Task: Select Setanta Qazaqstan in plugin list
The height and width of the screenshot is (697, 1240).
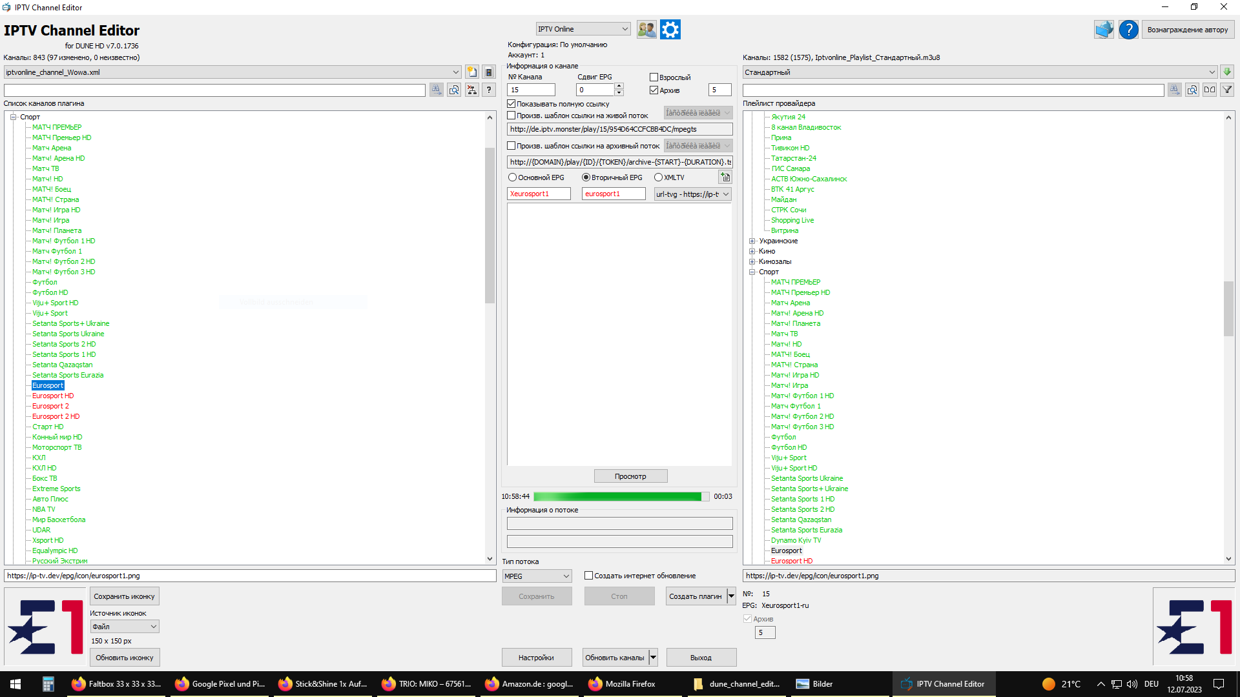Action: 63,365
